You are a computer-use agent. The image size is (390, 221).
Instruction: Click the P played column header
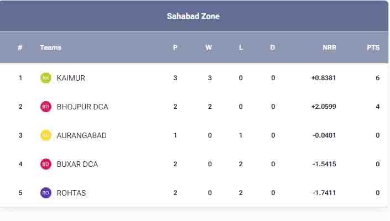(175, 48)
